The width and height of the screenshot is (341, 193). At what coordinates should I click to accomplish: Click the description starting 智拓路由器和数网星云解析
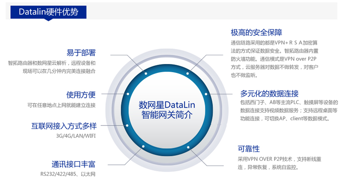(x=52, y=67)
